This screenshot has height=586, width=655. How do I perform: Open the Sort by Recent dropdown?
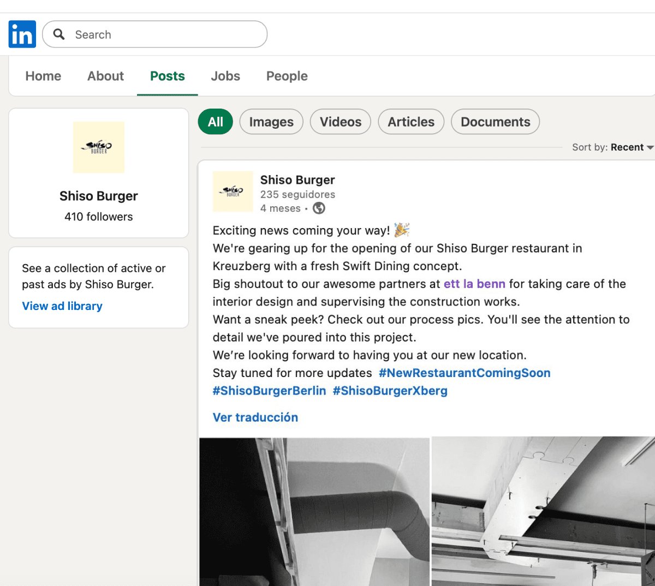(x=612, y=147)
